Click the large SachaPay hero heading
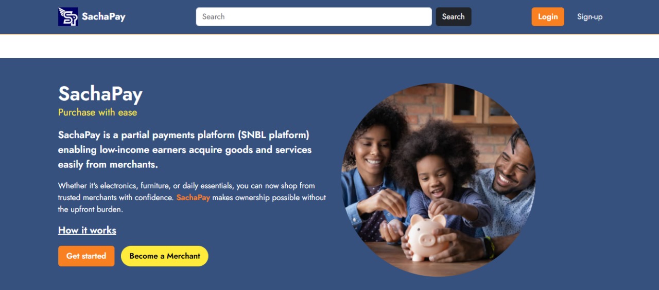The image size is (659, 290). click(x=100, y=94)
